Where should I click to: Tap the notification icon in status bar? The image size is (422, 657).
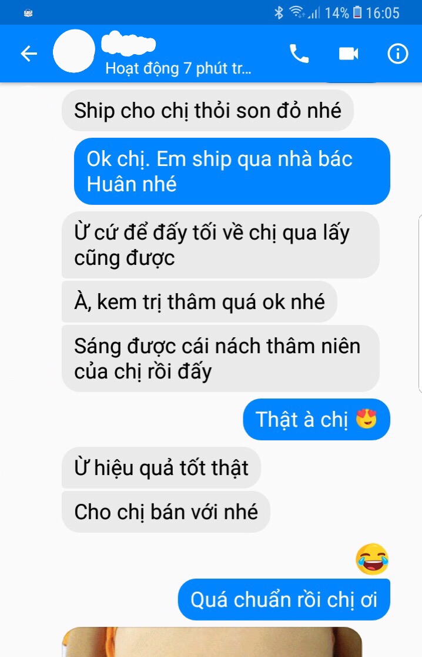[28, 14]
